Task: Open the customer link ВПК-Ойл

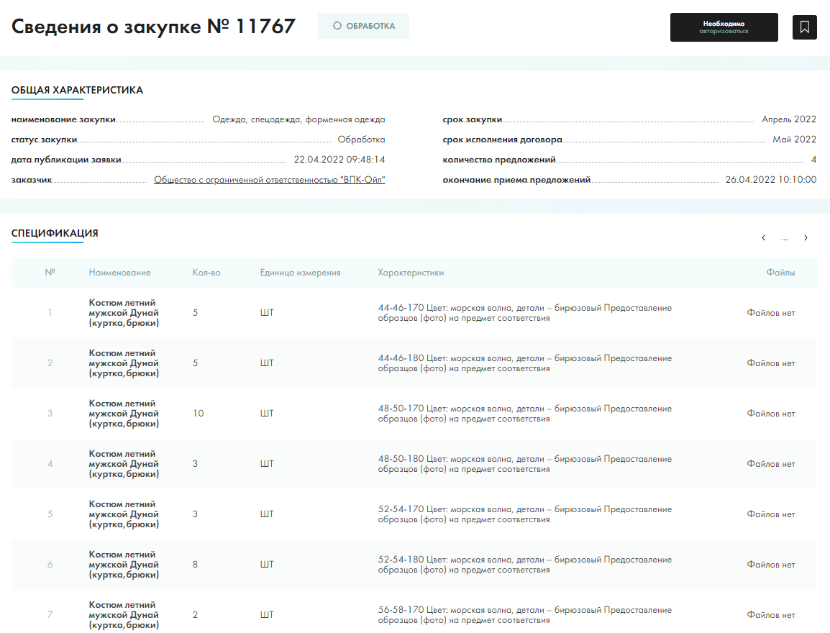Action: coord(270,180)
